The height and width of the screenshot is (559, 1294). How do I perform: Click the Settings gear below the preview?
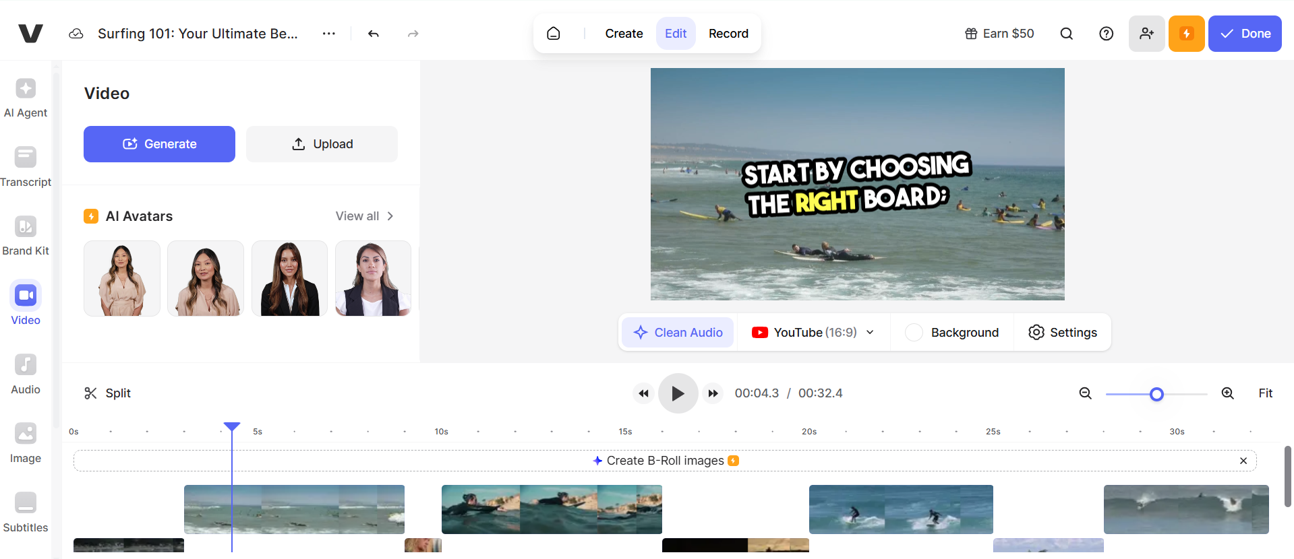1063,333
